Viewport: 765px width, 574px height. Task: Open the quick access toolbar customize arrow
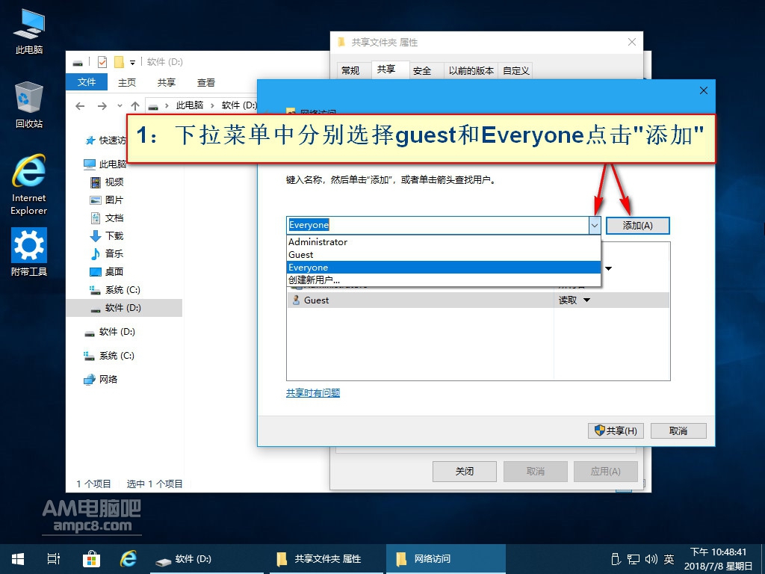132,63
